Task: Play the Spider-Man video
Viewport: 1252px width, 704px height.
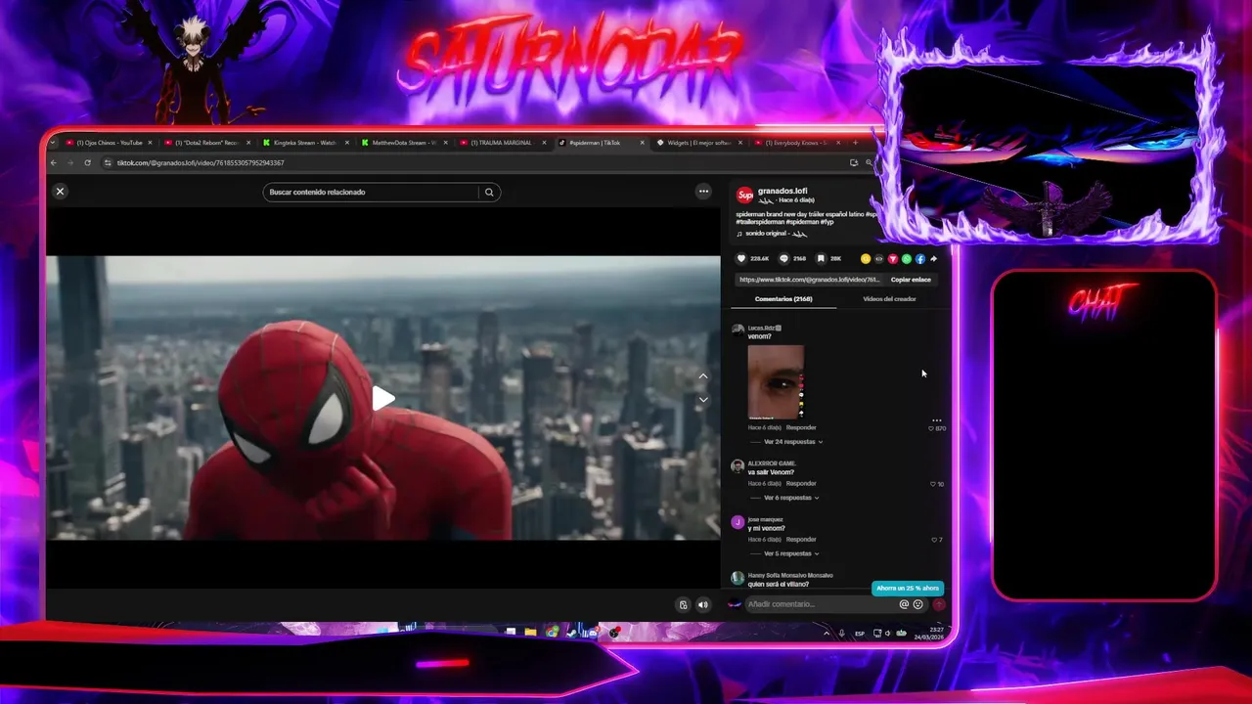Action: click(x=382, y=398)
